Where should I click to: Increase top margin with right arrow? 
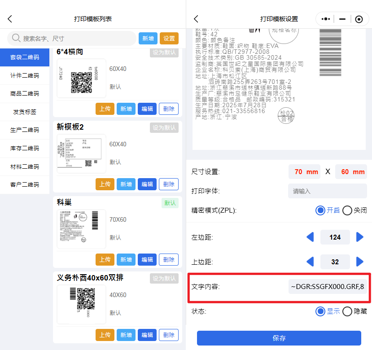pyautogui.click(x=359, y=262)
